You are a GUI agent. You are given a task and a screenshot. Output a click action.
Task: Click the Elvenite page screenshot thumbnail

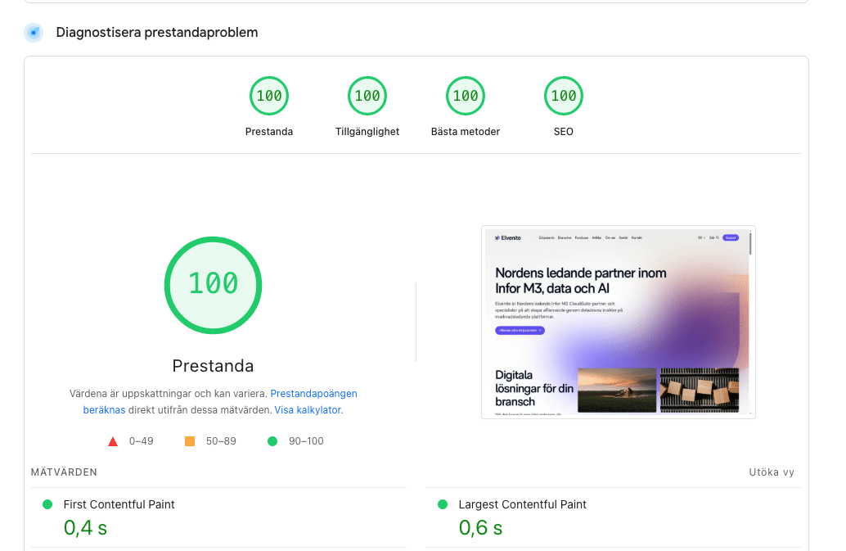point(618,322)
